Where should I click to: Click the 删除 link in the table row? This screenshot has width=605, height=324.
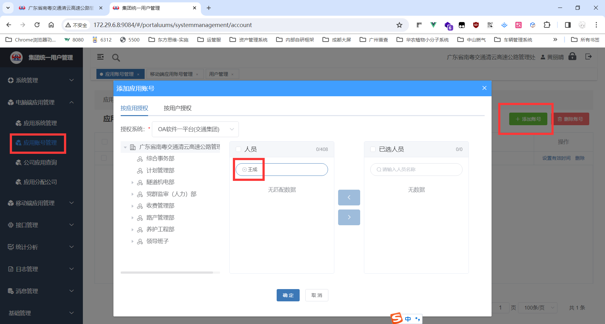(580, 158)
